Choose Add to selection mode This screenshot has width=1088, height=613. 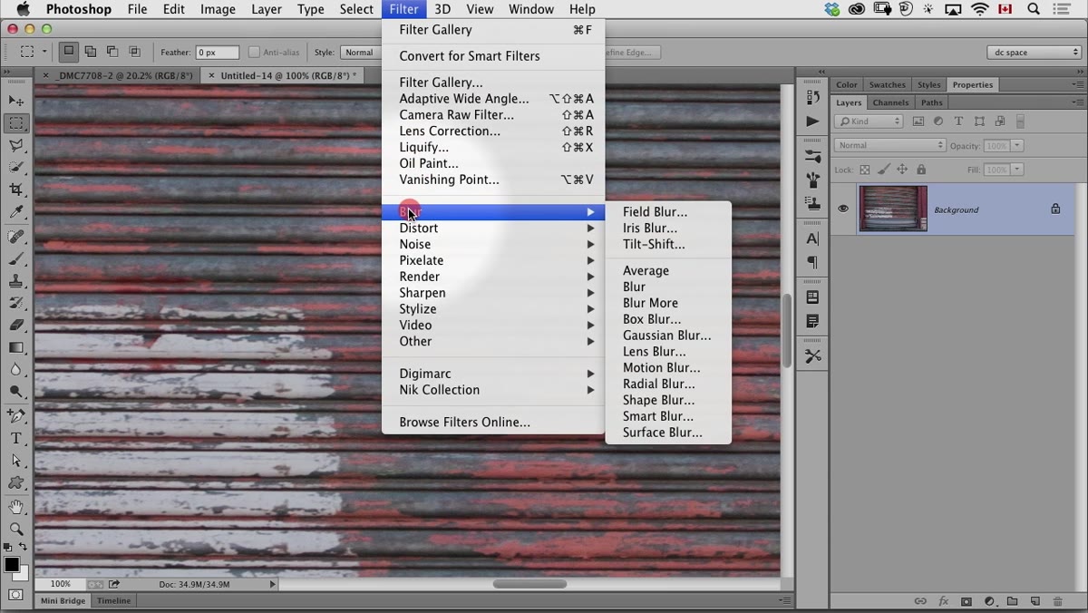[x=91, y=53]
